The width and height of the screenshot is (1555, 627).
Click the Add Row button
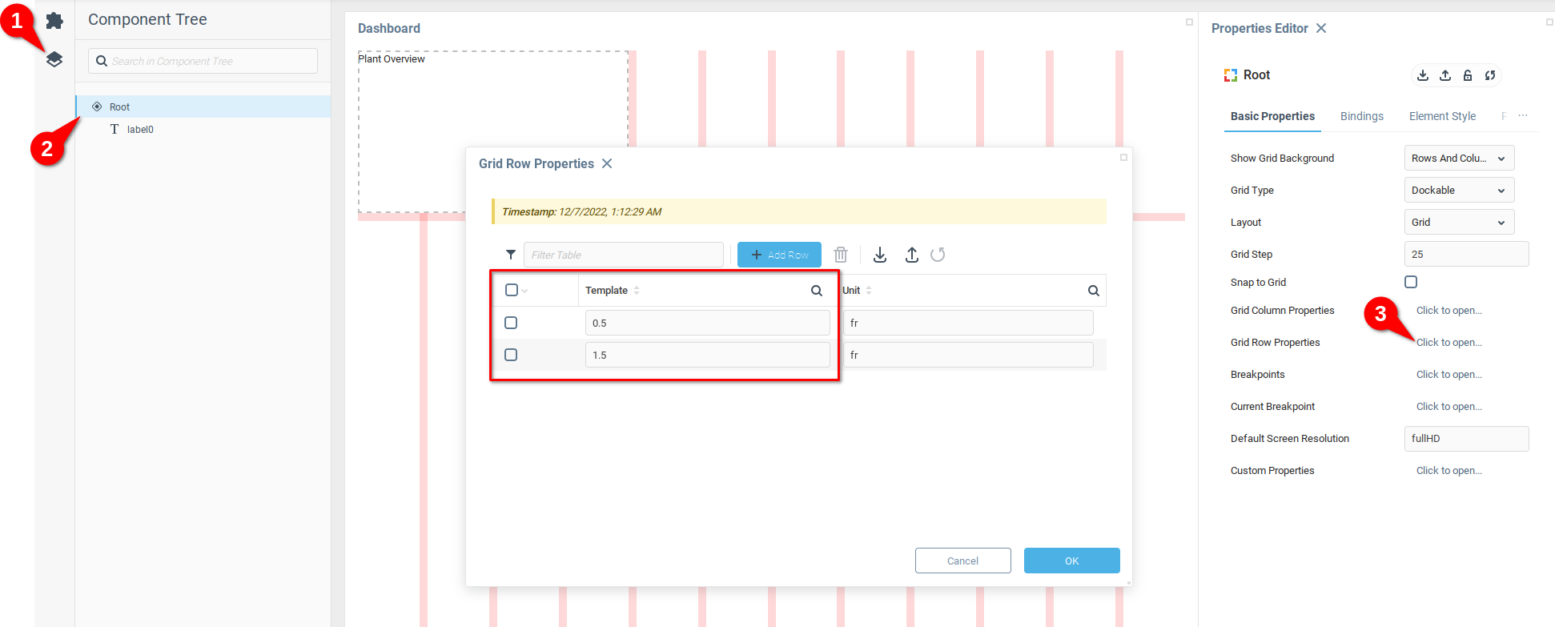779,255
